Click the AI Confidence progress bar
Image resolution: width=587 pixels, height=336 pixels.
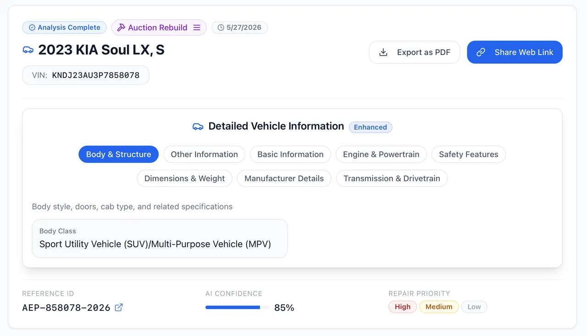(238, 308)
